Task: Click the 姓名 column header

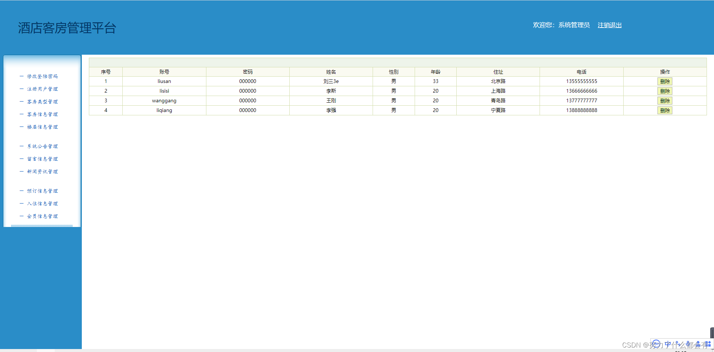Action: (331, 72)
